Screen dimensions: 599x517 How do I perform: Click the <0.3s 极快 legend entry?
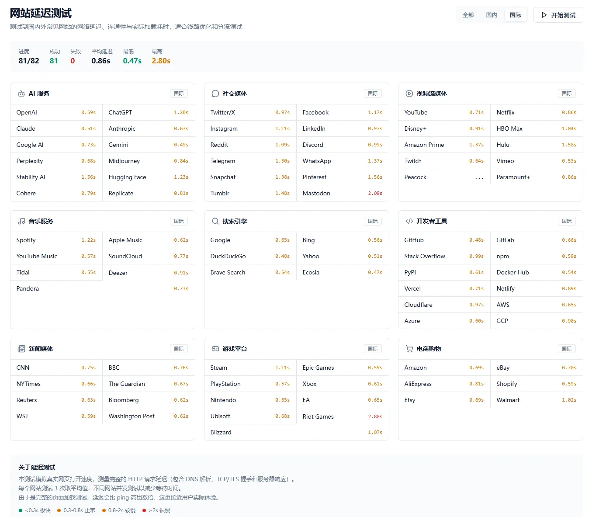35,510
